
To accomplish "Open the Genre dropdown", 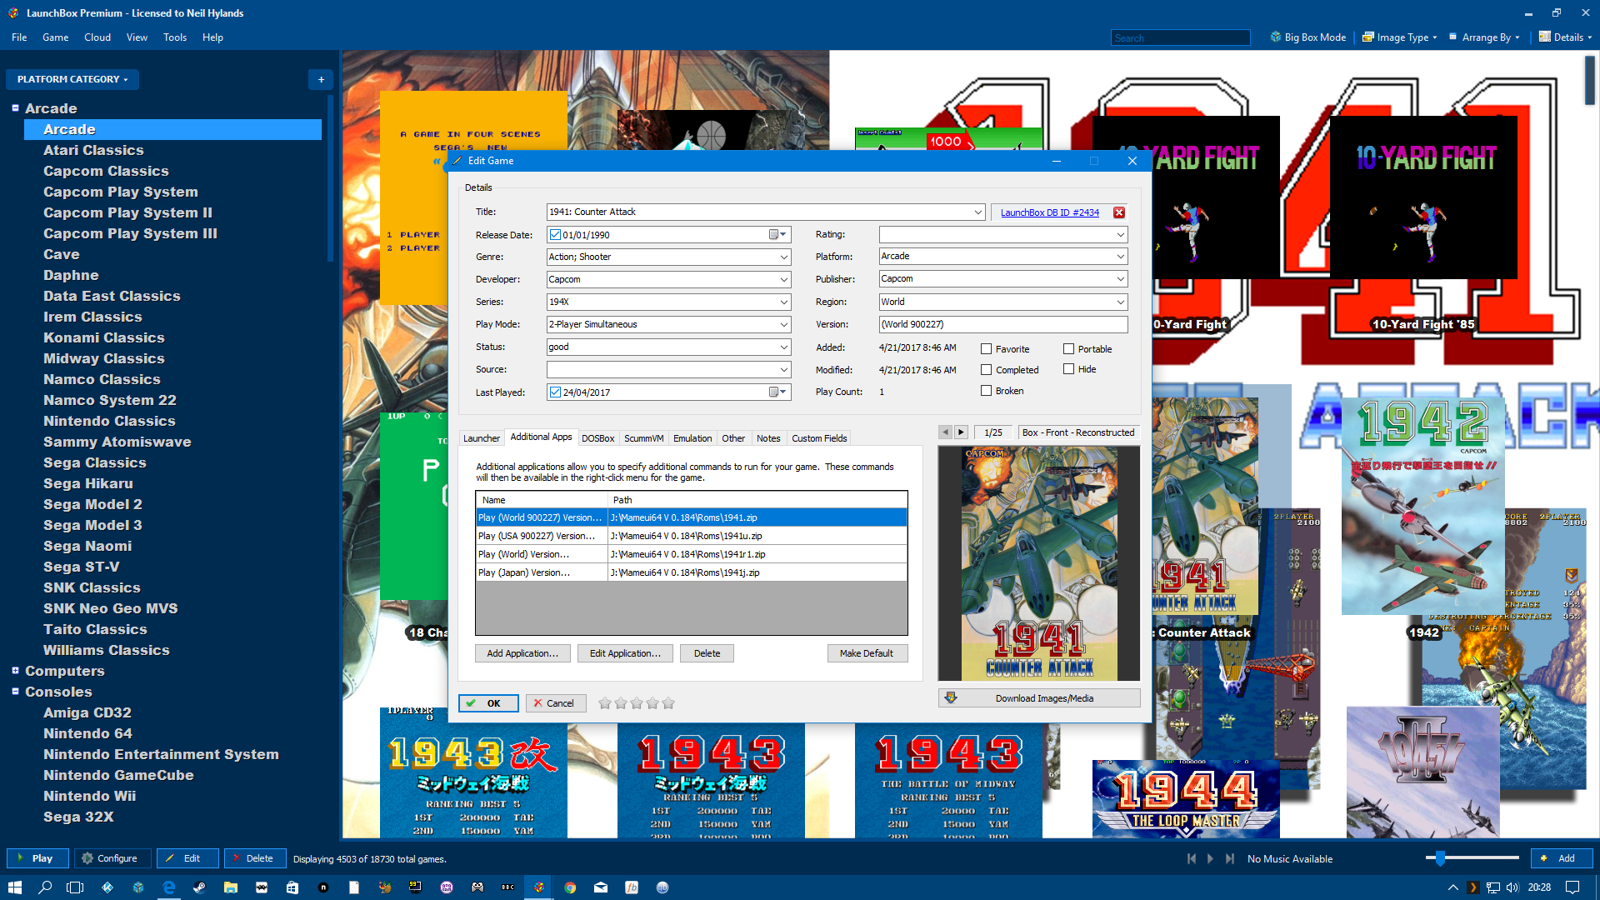I will click(783, 257).
